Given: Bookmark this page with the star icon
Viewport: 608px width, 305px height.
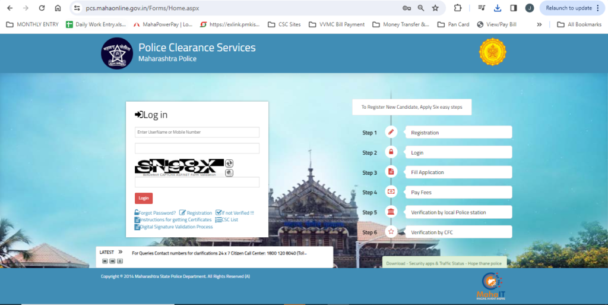Looking at the screenshot, I should [x=435, y=8].
